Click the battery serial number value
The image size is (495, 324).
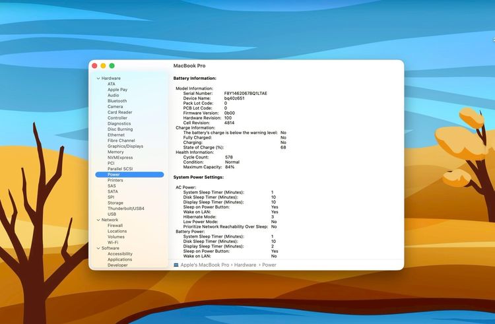(246, 94)
